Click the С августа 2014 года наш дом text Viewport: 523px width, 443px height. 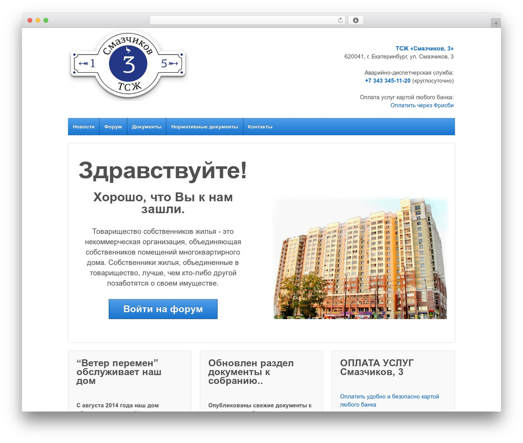click(118, 405)
